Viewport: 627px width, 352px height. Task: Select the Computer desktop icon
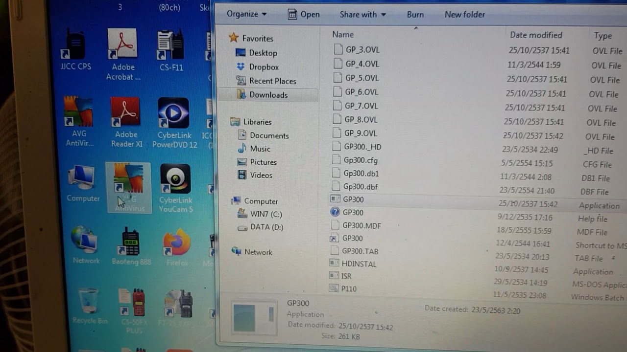[x=82, y=183]
